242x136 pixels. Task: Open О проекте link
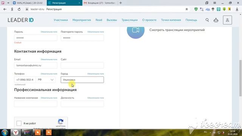pyautogui.click(x=149, y=20)
